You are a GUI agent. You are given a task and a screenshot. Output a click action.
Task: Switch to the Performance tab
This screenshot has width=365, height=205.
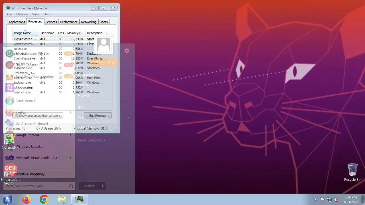[69, 22]
